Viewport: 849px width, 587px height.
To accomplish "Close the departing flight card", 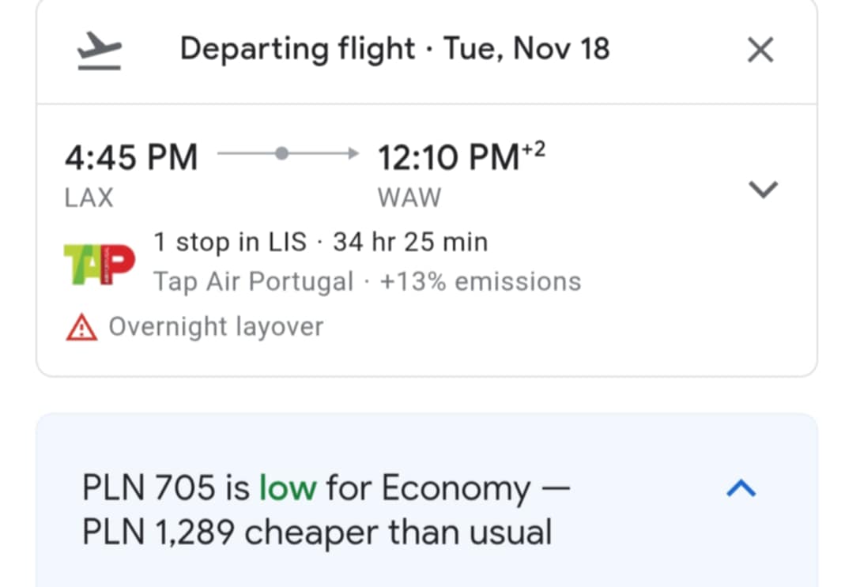I will pyautogui.click(x=760, y=50).
